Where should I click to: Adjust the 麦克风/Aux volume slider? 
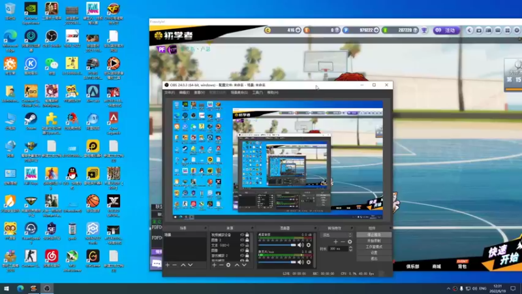coord(277,262)
